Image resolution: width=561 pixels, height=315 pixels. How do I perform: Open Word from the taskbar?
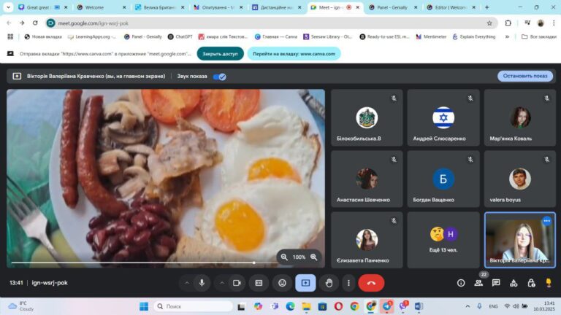[x=419, y=306]
